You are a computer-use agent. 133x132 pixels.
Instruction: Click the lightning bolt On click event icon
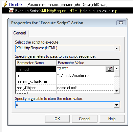tap(5, 4)
